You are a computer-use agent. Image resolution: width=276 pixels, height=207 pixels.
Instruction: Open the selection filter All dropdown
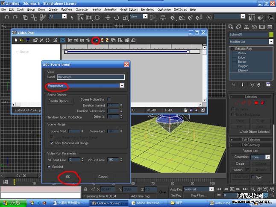pos(65,17)
